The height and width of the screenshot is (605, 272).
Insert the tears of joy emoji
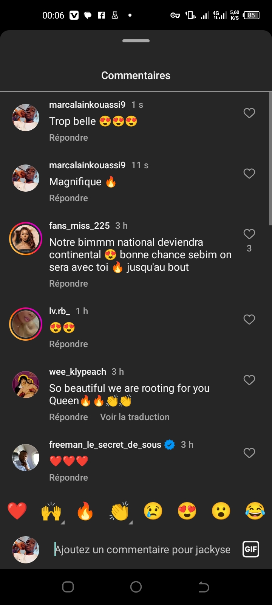coord(255,511)
